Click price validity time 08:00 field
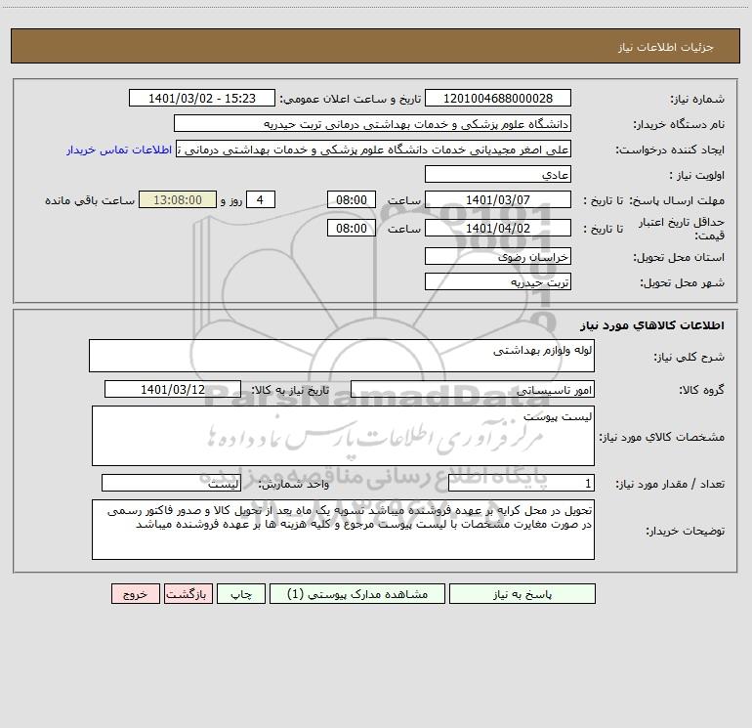The width and height of the screenshot is (752, 728). 351,228
